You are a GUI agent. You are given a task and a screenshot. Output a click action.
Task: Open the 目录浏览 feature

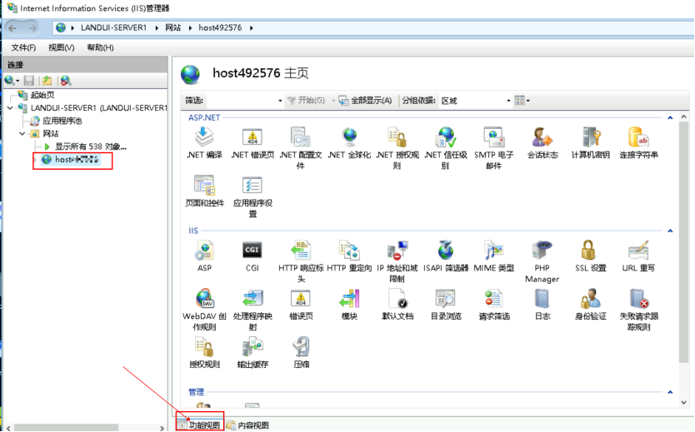tap(446, 304)
